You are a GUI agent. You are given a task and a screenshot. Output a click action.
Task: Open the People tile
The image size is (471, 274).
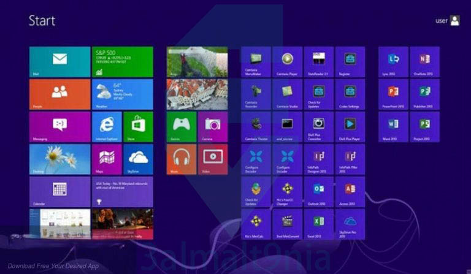[x=59, y=94]
